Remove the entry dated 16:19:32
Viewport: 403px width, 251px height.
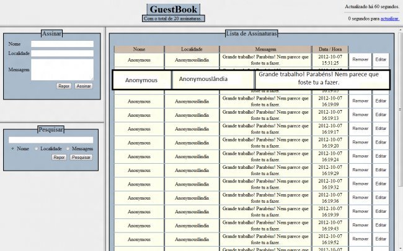point(360,184)
